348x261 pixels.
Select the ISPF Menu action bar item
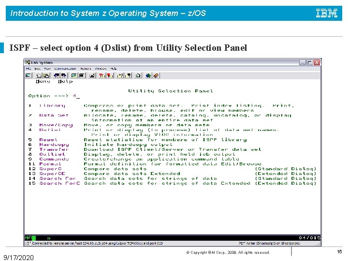pos(43,82)
